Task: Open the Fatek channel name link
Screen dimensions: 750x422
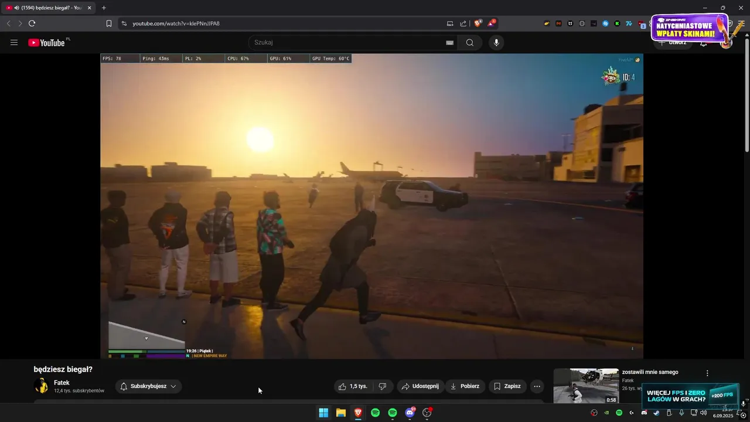Action: point(62,383)
